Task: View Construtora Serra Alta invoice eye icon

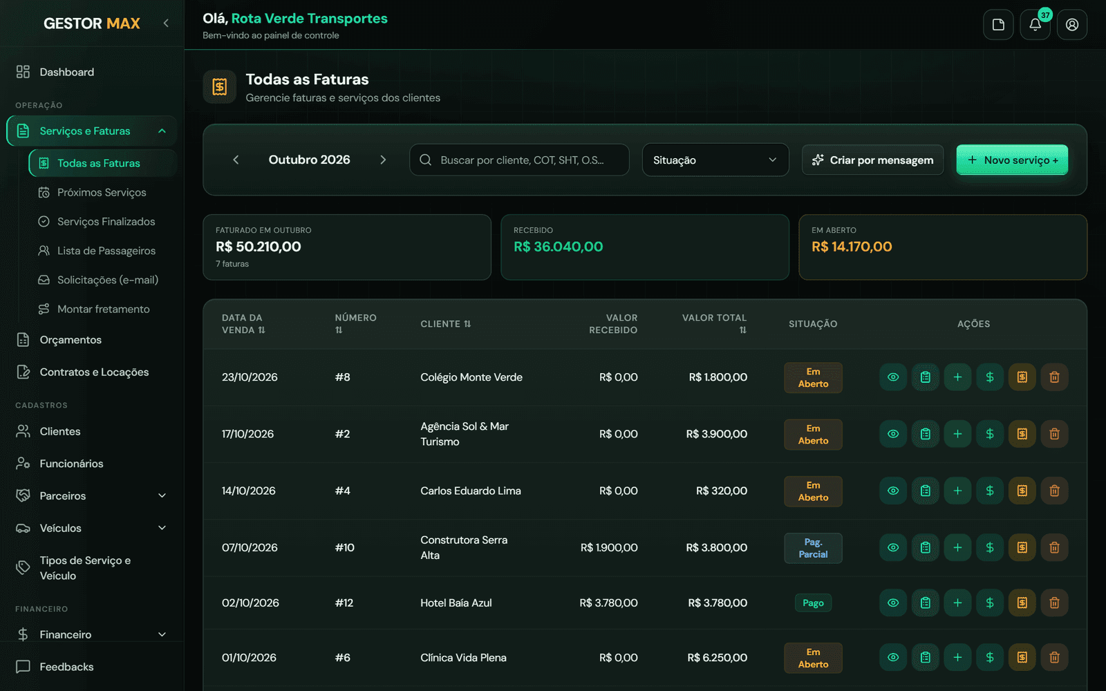Action: point(892,547)
